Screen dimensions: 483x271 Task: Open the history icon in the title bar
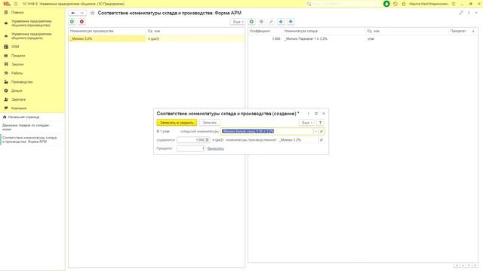pyautogui.click(x=395, y=4)
